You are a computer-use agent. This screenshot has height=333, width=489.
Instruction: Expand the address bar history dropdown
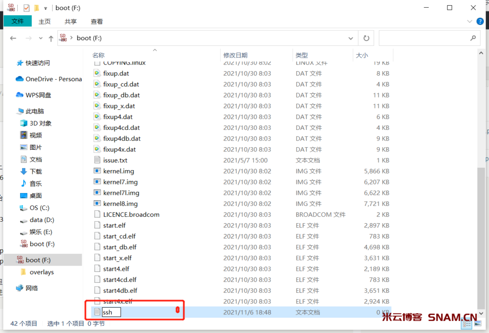351,38
